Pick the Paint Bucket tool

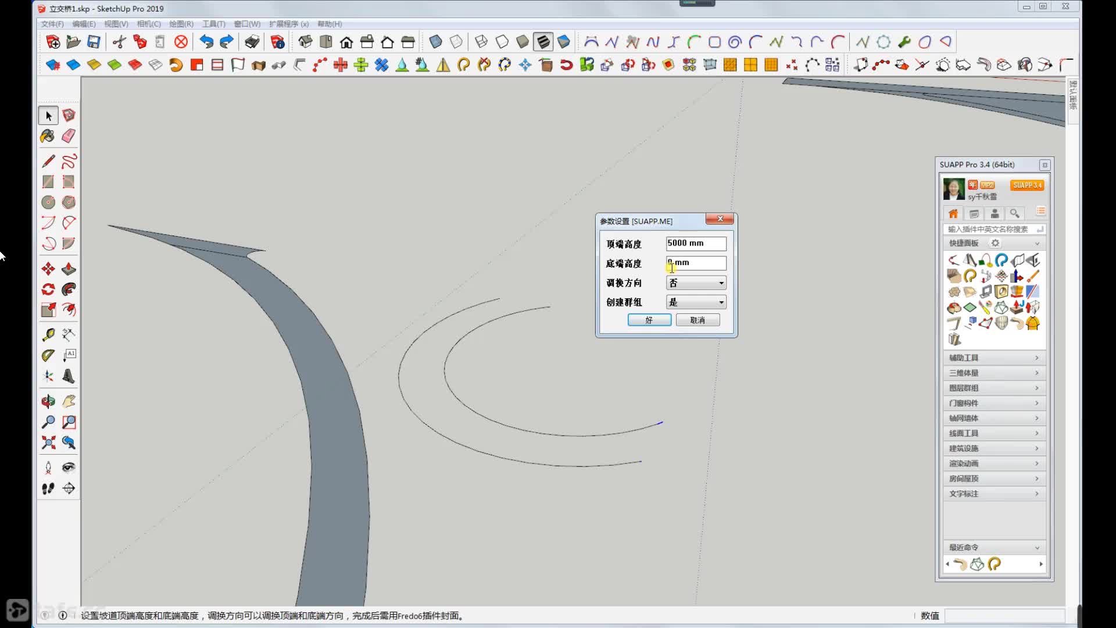(x=48, y=136)
